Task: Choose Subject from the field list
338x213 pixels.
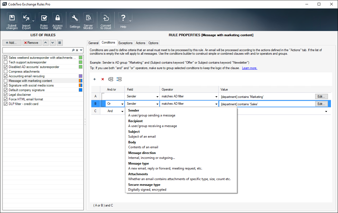Action: tap(181, 134)
